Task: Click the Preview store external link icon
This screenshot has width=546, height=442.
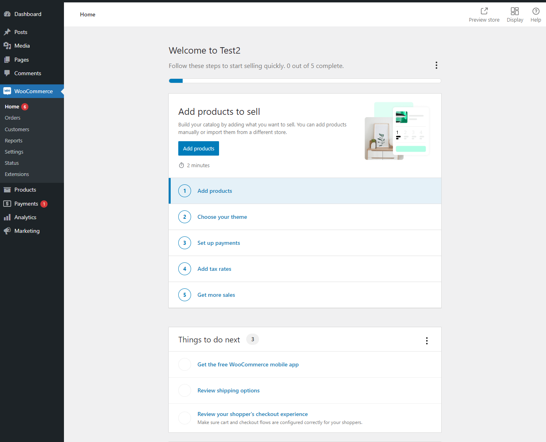Action: pos(484,11)
